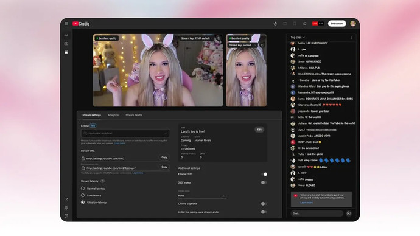The image size is (420, 236).
Task: Select Ultra low-latency radio option
Action: click(83, 203)
